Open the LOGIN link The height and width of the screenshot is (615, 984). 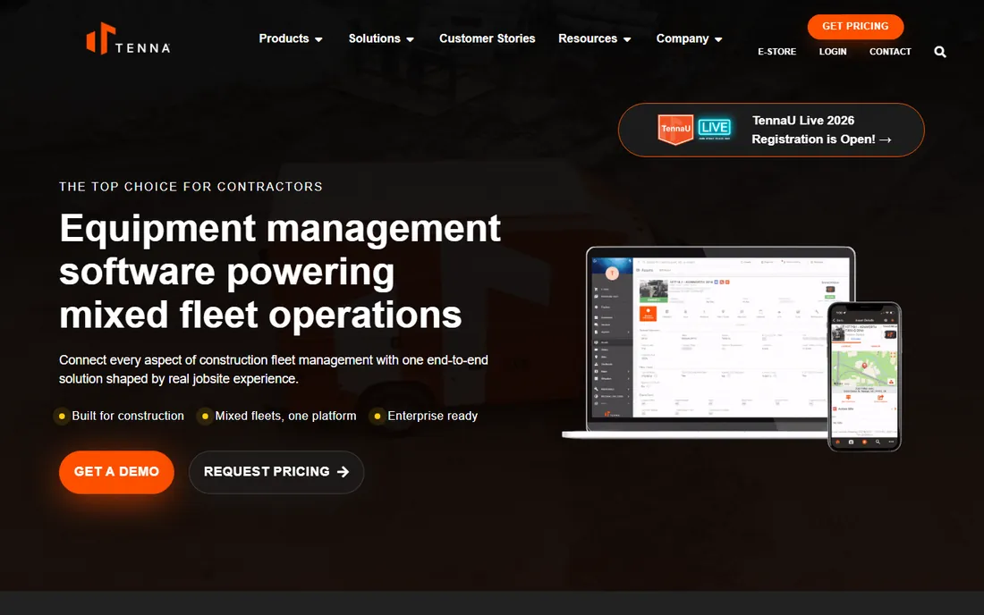point(833,52)
